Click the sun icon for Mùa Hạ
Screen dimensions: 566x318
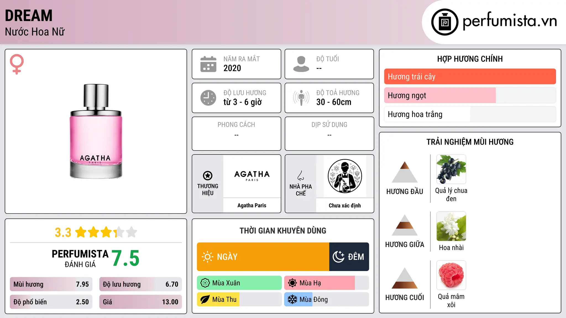292,283
